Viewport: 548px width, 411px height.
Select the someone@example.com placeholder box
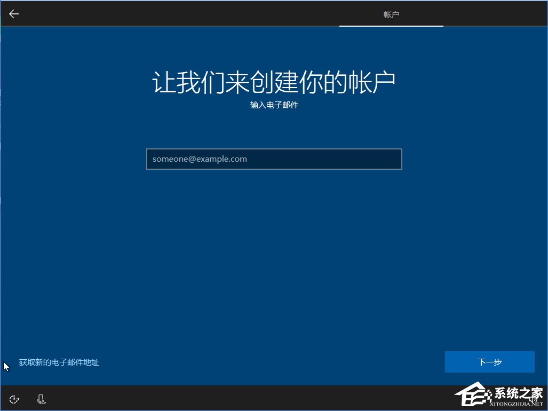pyautogui.click(x=274, y=159)
